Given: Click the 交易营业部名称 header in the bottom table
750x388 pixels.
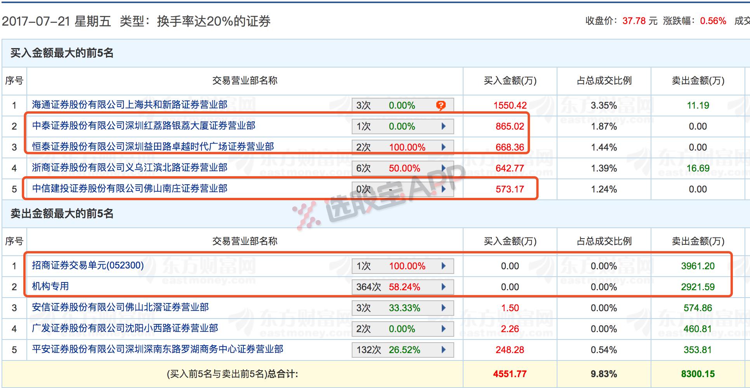Looking at the screenshot, I should [245, 241].
